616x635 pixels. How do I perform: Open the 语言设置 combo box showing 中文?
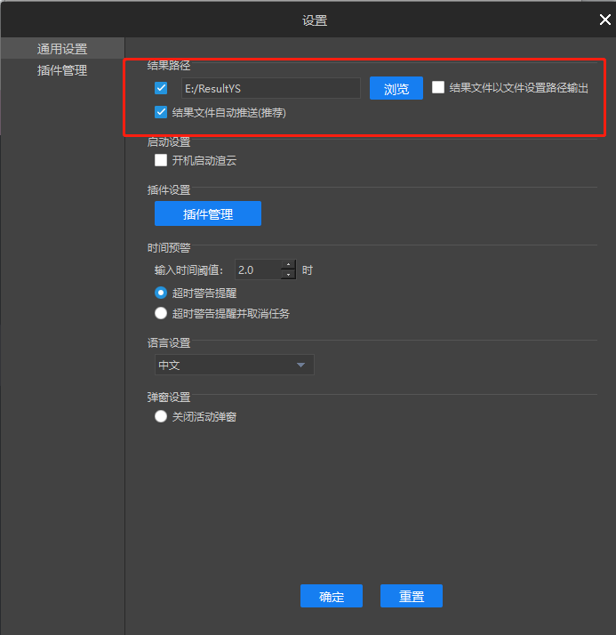pos(233,366)
